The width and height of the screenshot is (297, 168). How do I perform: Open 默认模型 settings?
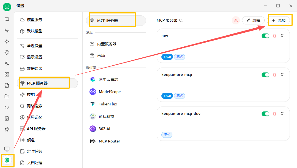click(x=47, y=31)
